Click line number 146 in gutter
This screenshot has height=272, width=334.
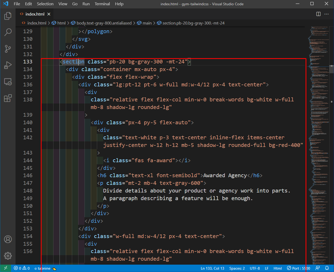[x=28, y=175]
